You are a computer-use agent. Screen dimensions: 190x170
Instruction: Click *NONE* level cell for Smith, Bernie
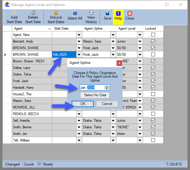point(127,127)
